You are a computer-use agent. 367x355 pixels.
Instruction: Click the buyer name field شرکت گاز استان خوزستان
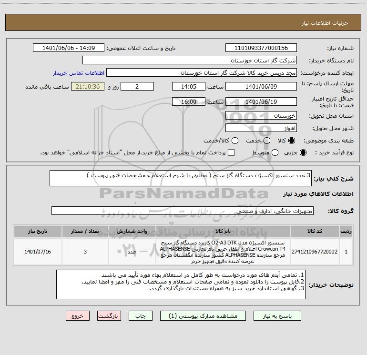point(190,61)
